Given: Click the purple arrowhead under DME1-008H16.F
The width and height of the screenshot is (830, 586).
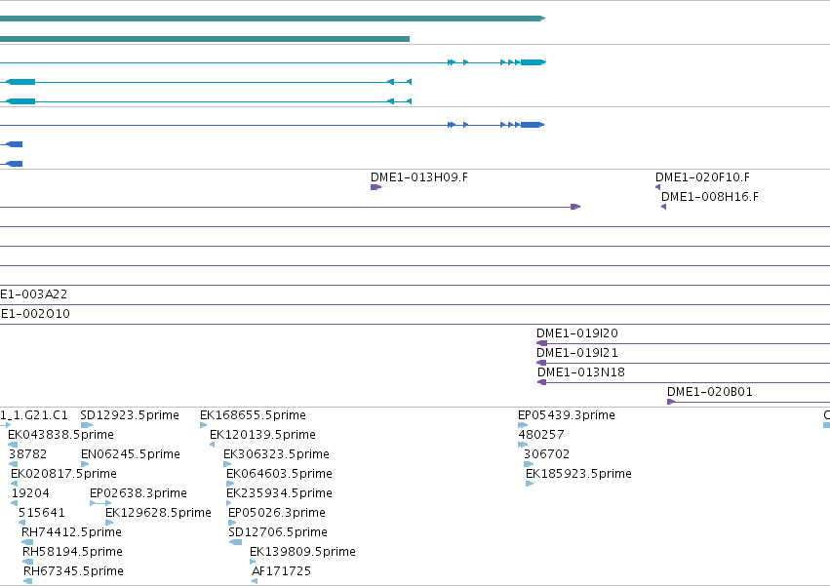Looking at the screenshot, I should click(x=664, y=207).
